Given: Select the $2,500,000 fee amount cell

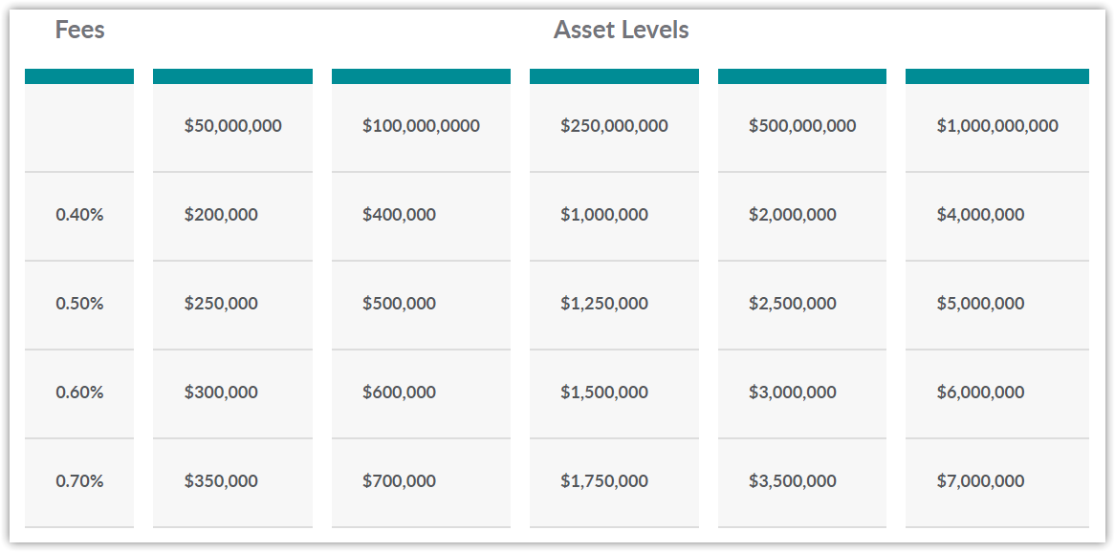Looking at the screenshot, I should (802, 304).
